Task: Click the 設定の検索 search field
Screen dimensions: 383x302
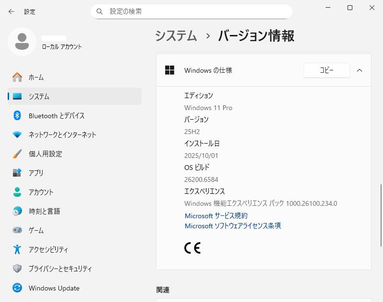Action: tap(191, 11)
